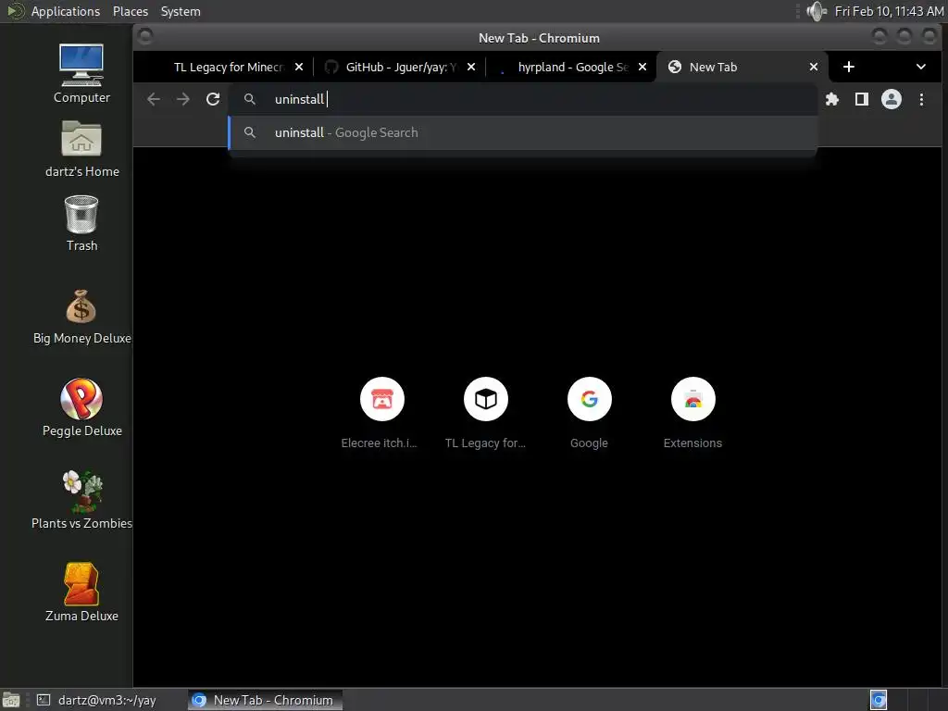948x711 pixels.
Task: Switch to GitHub Jguer/yay tab
Action: coord(400,67)
